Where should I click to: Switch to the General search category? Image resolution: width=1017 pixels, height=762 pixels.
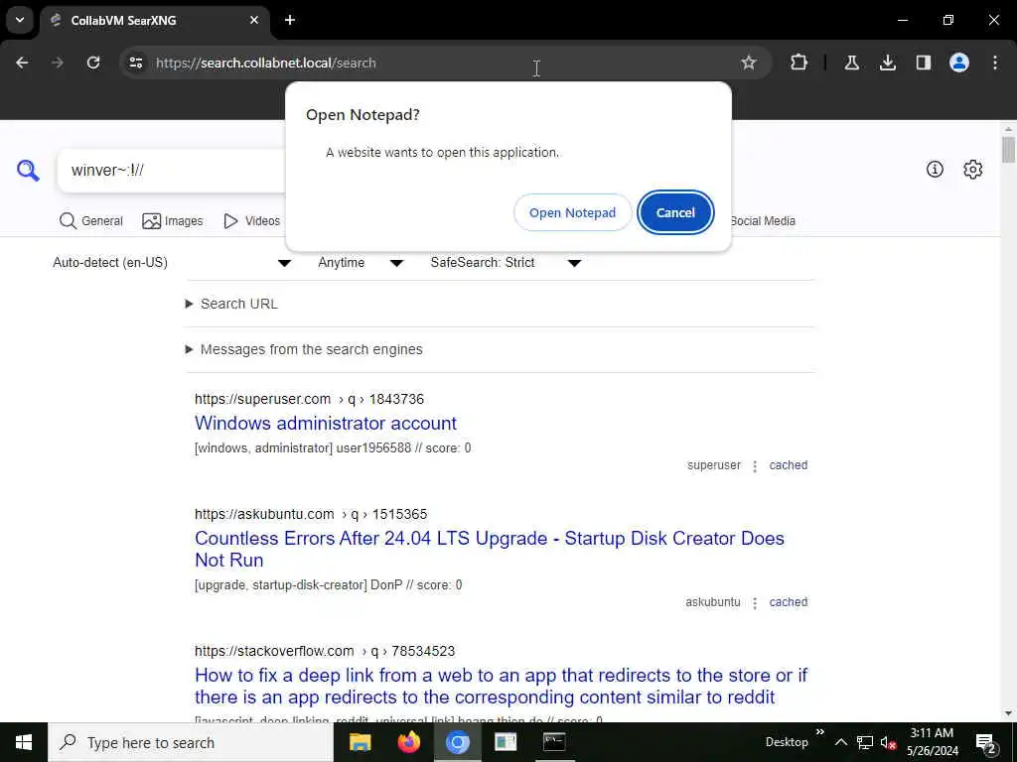tap(90, 221)
